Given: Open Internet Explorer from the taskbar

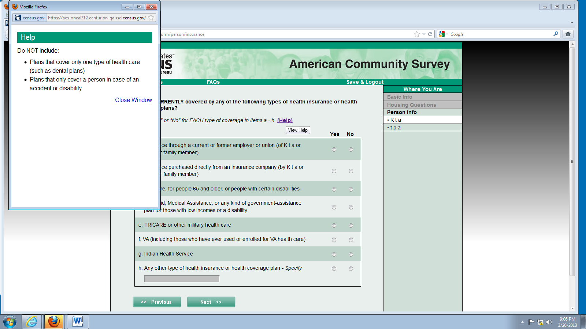Looking at the screenshot, I should (32, 322).
